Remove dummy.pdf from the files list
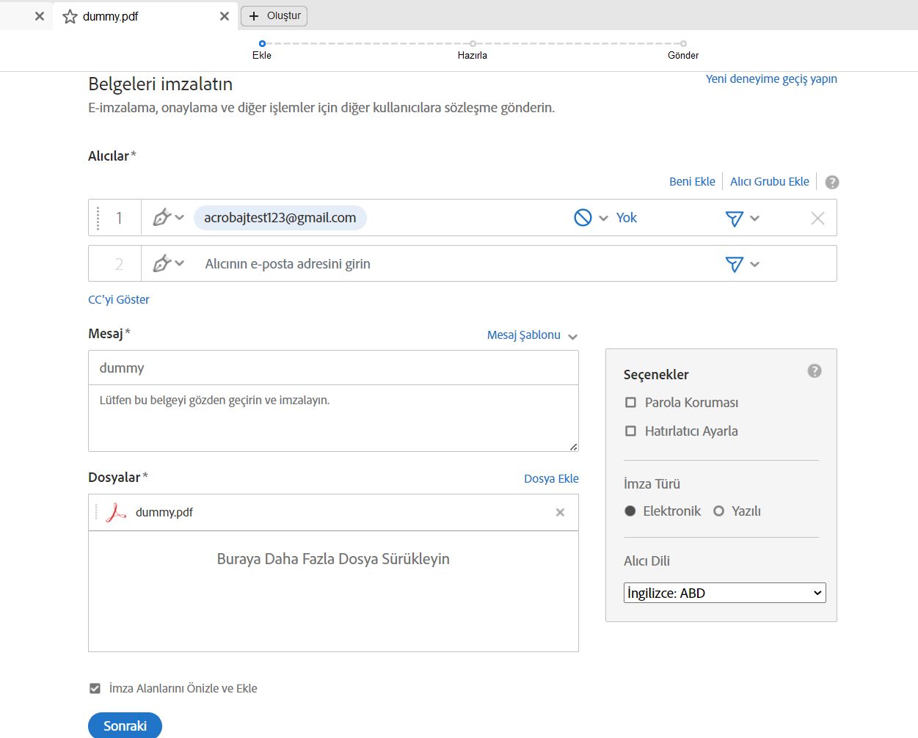 point(560,513)
